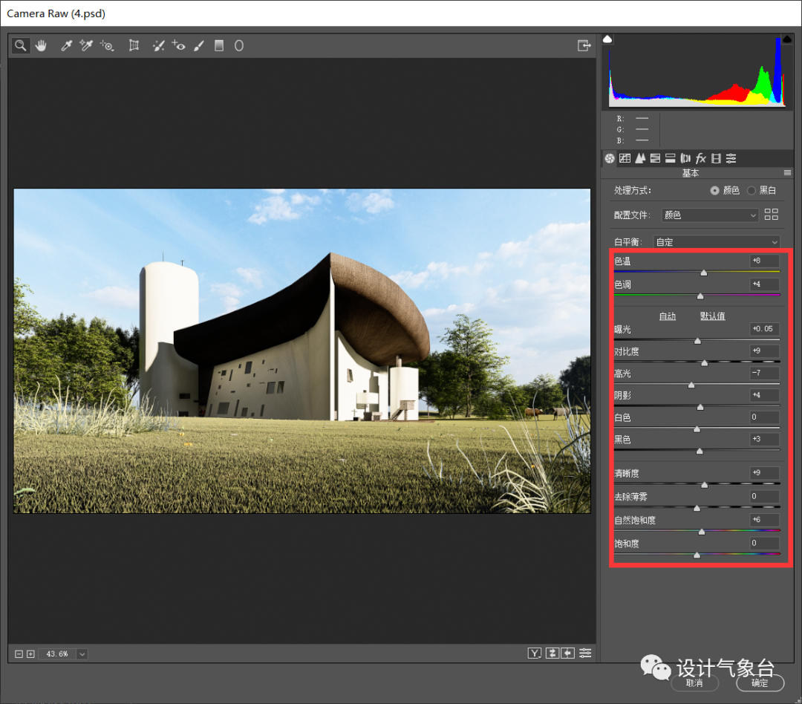This screenshot has width=802, height=704.
Task: Pick the White Balance eyedropper tool
Action: (66, 45)
